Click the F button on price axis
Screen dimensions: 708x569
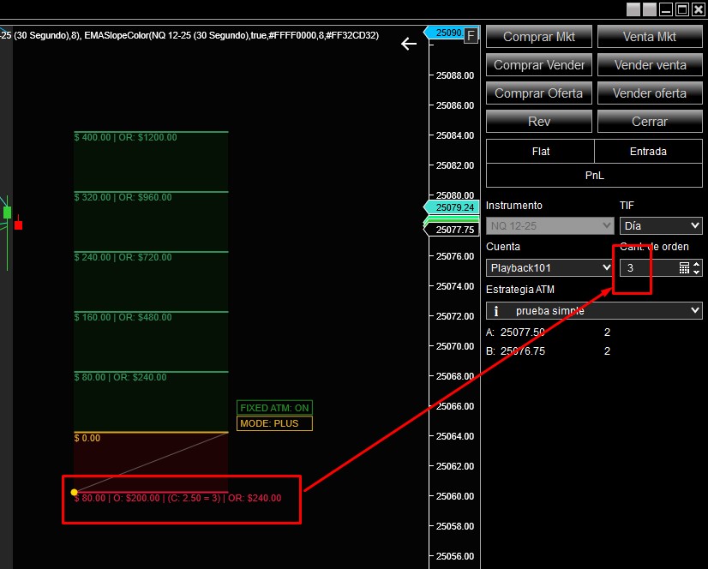[x=471, y=34]
